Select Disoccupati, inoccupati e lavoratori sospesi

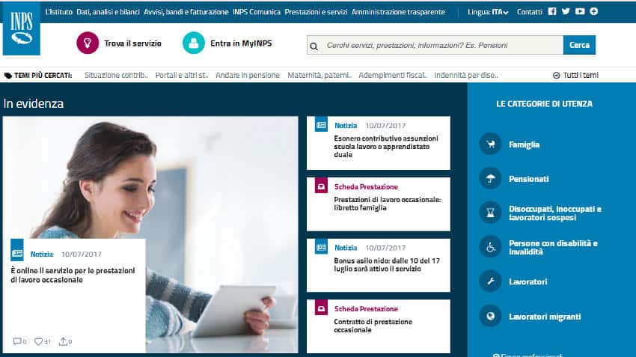(x=555, y=213)
